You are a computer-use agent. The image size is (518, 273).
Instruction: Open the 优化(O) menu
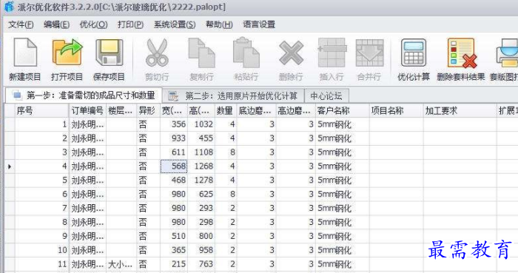[93, 24]
